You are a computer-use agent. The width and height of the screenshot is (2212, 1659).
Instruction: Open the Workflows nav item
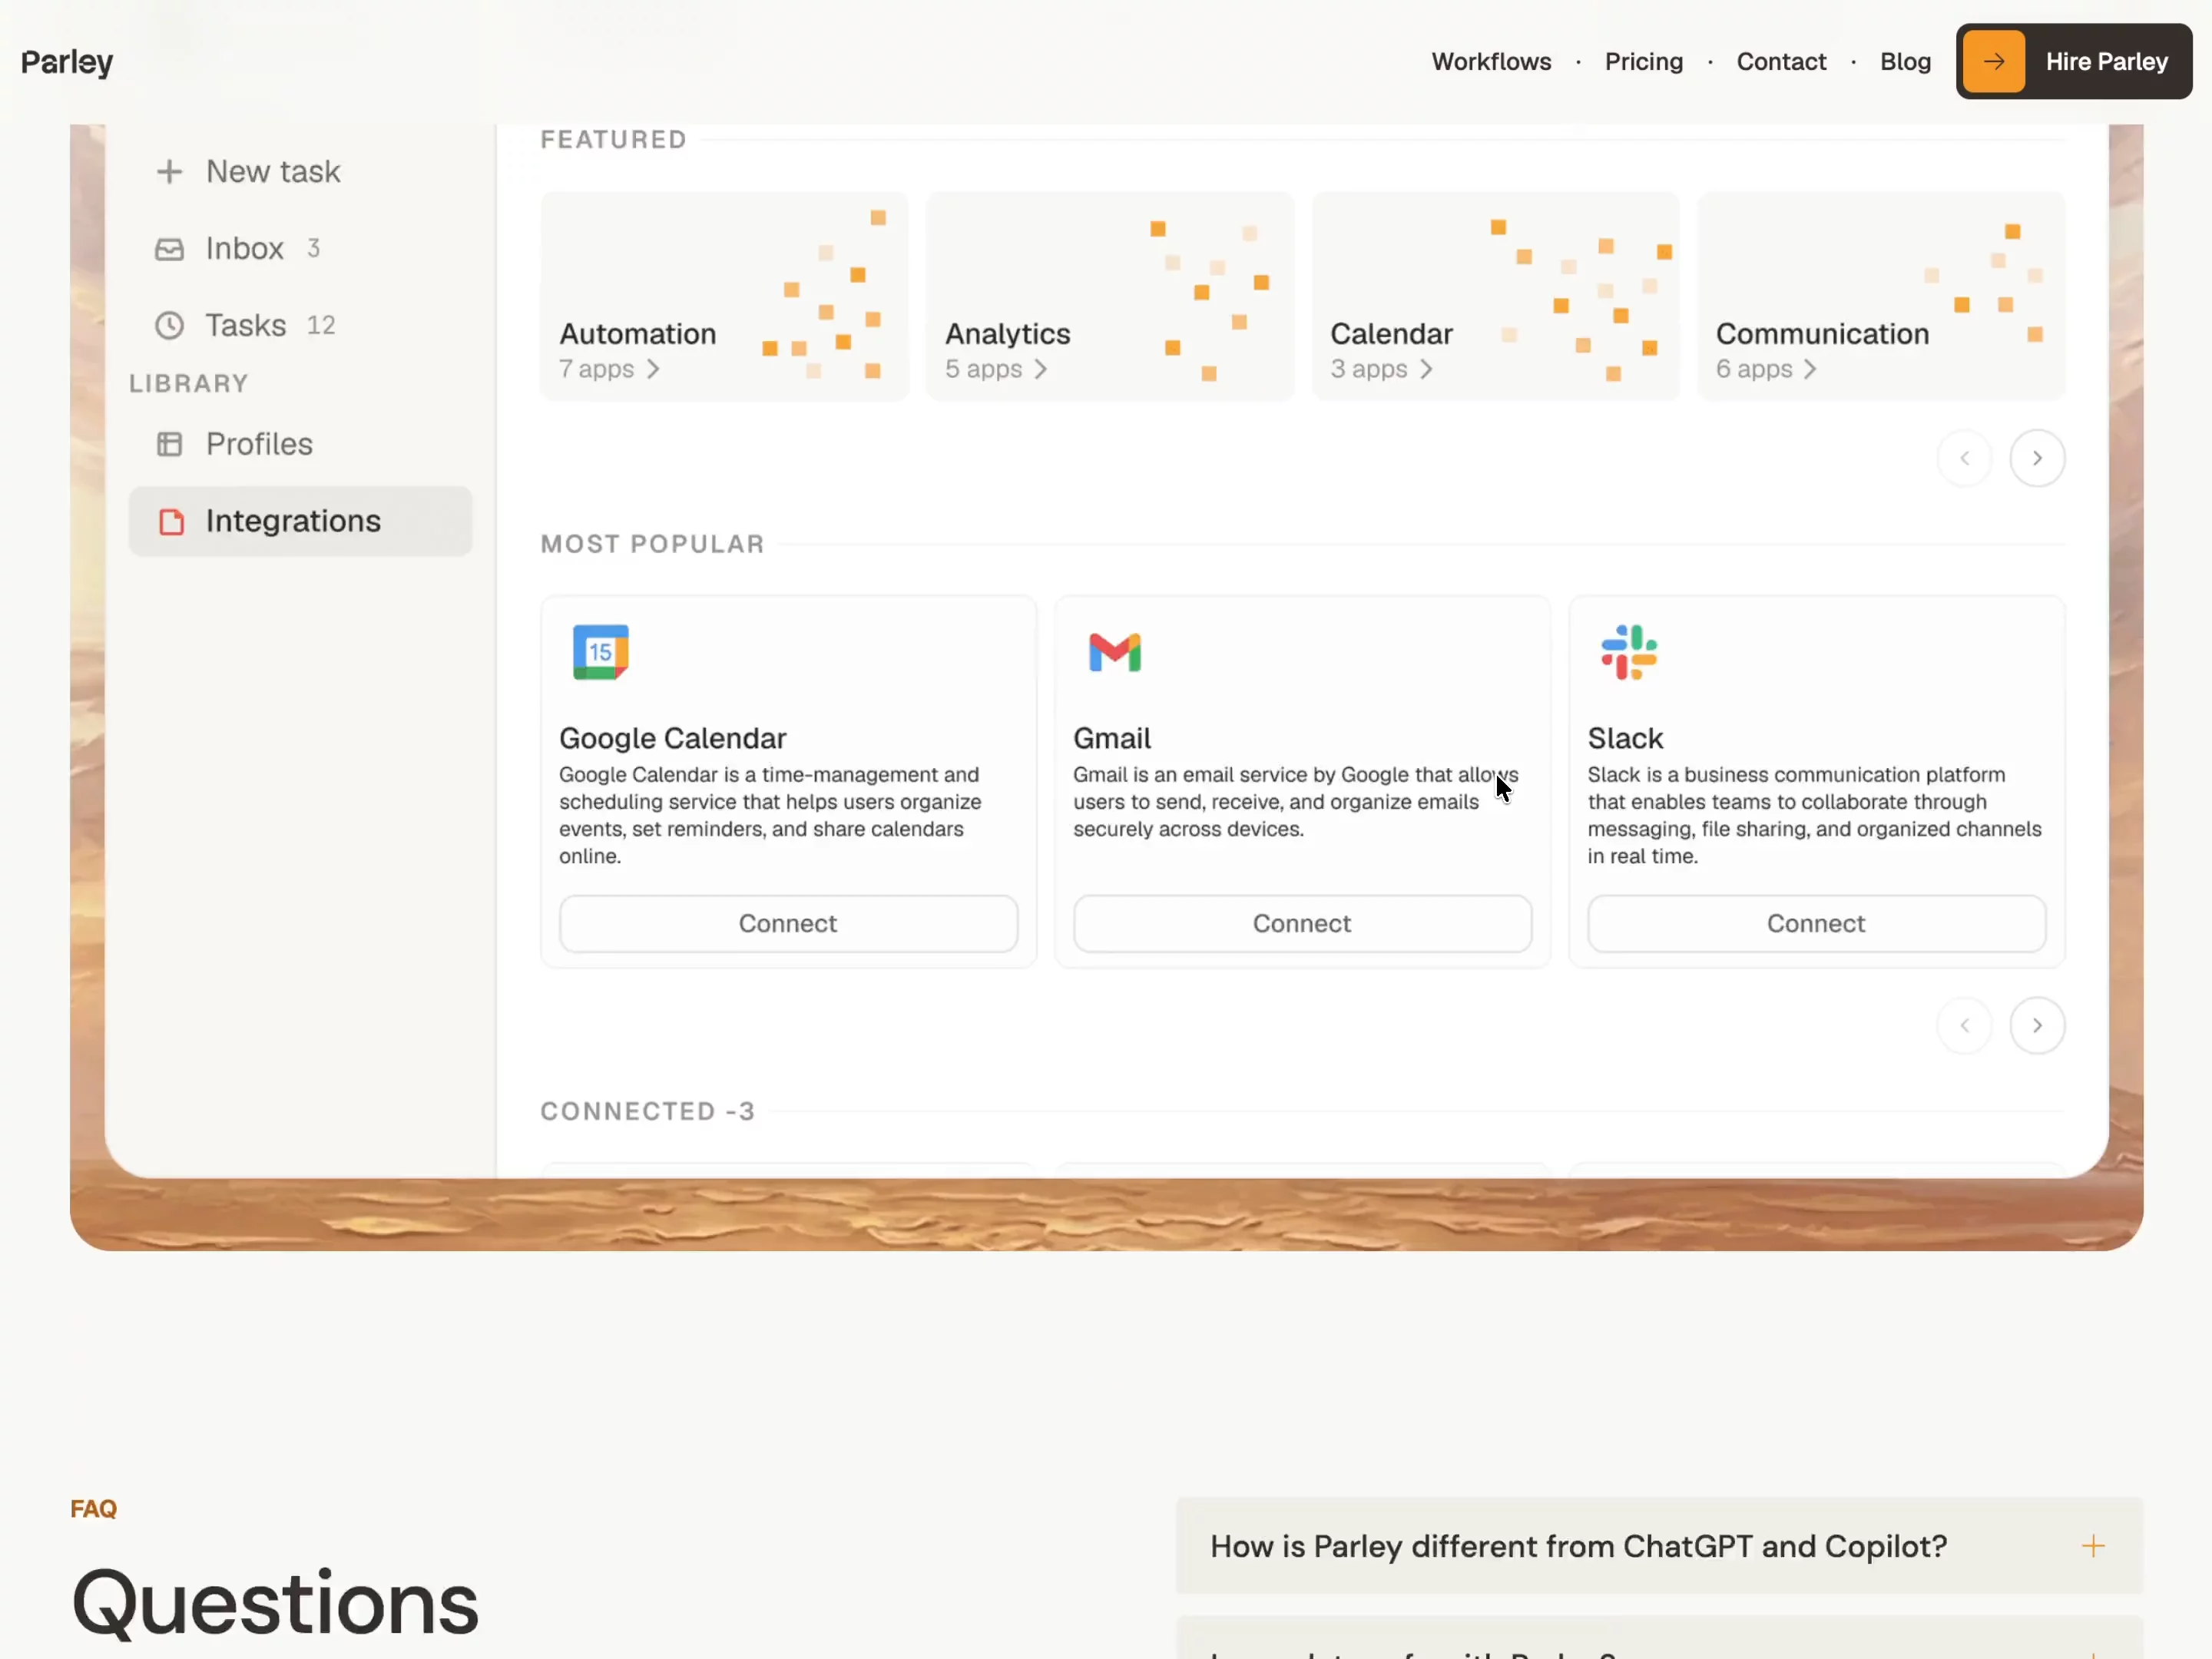click(x=1491, y=62)
